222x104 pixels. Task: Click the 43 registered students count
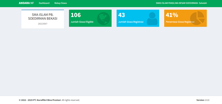(122, 15)
